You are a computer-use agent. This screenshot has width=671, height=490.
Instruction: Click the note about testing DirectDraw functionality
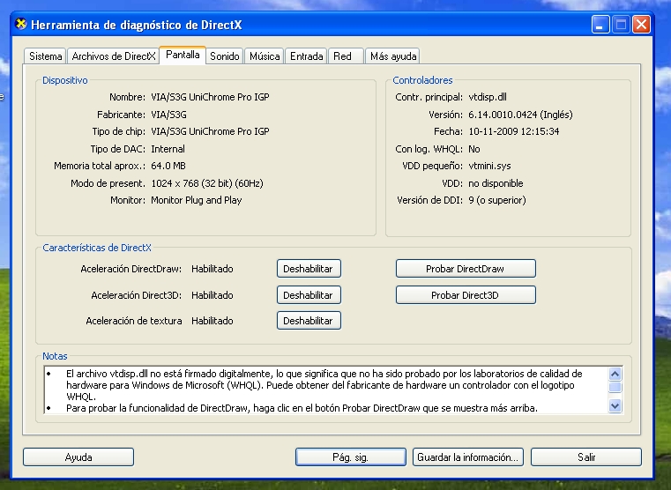click(302, 408)
